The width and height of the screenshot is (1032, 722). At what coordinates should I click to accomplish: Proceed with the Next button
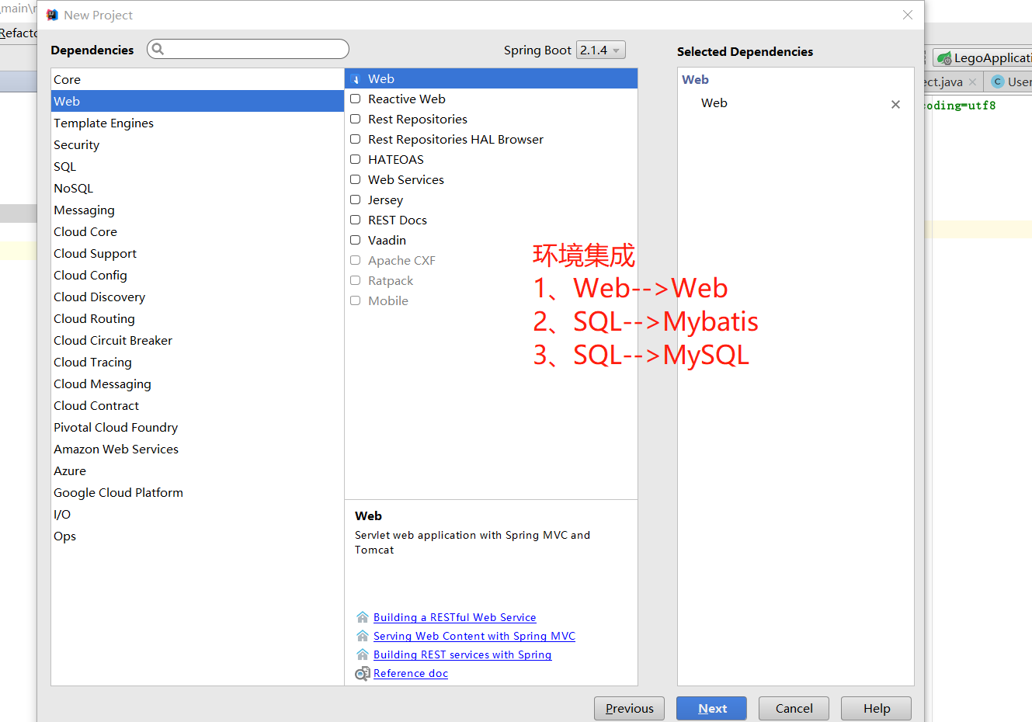[x=711, y=708]
